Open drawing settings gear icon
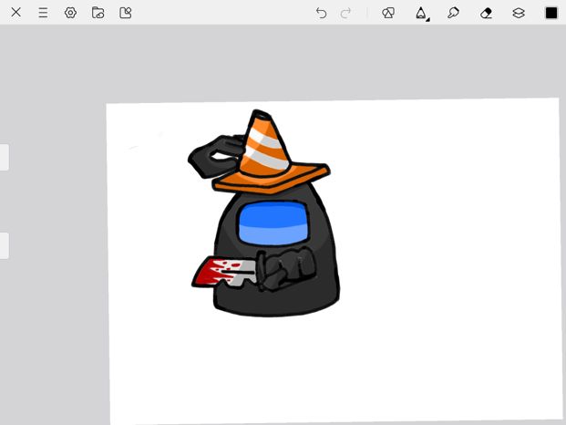The image size is (566, 425). (x=70, y=13)
